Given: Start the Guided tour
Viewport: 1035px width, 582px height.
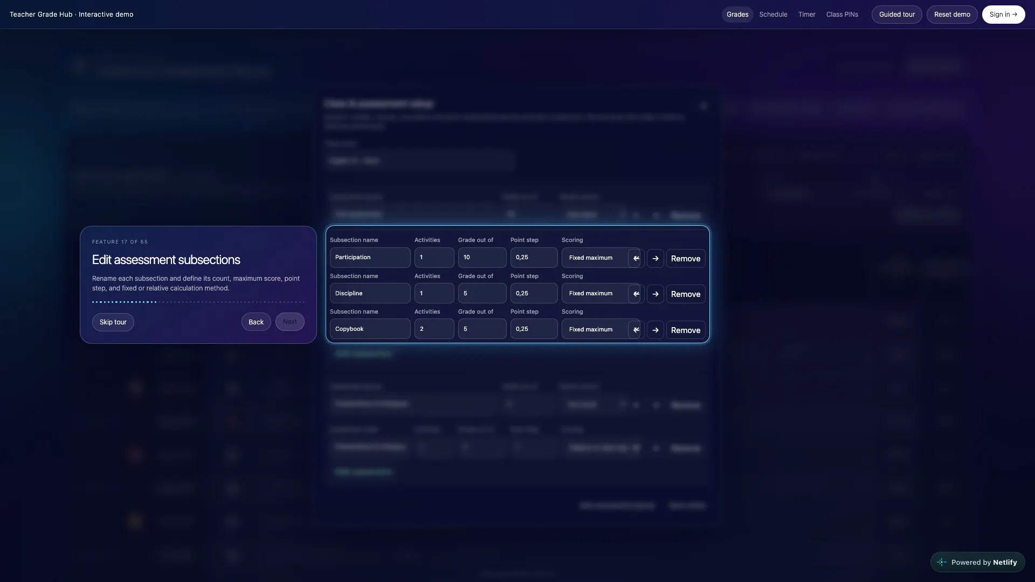Looking at the screenshot, I should coord(897,15).
